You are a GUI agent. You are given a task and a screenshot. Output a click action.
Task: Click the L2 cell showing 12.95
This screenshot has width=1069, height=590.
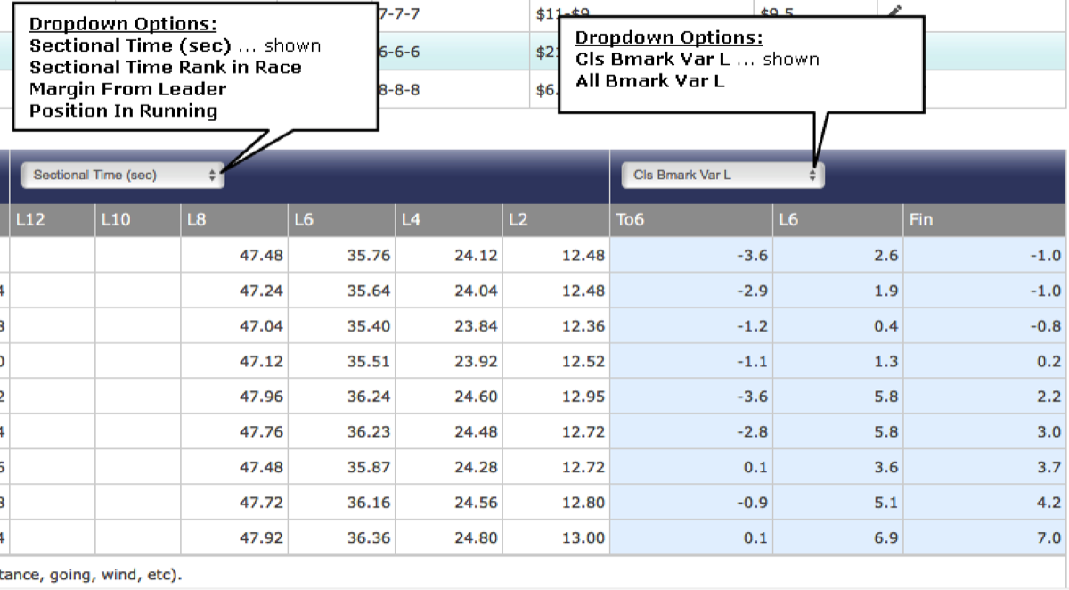pos(556,397)
